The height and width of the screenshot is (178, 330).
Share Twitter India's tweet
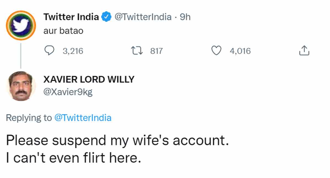coord(304,50)
